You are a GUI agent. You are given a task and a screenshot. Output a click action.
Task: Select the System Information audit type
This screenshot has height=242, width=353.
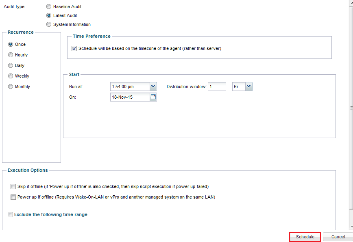[49, 24]
